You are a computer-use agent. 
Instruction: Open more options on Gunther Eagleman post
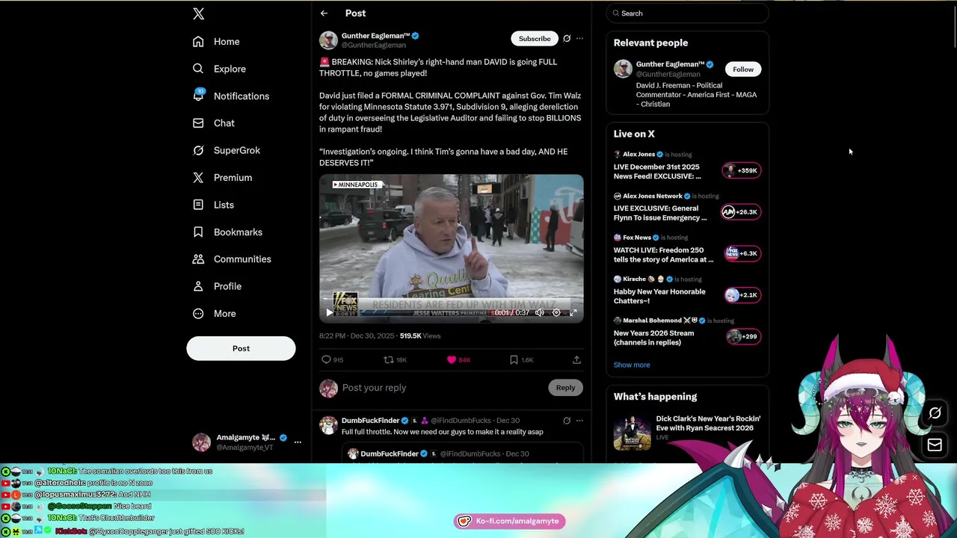(x=579, y=39)
